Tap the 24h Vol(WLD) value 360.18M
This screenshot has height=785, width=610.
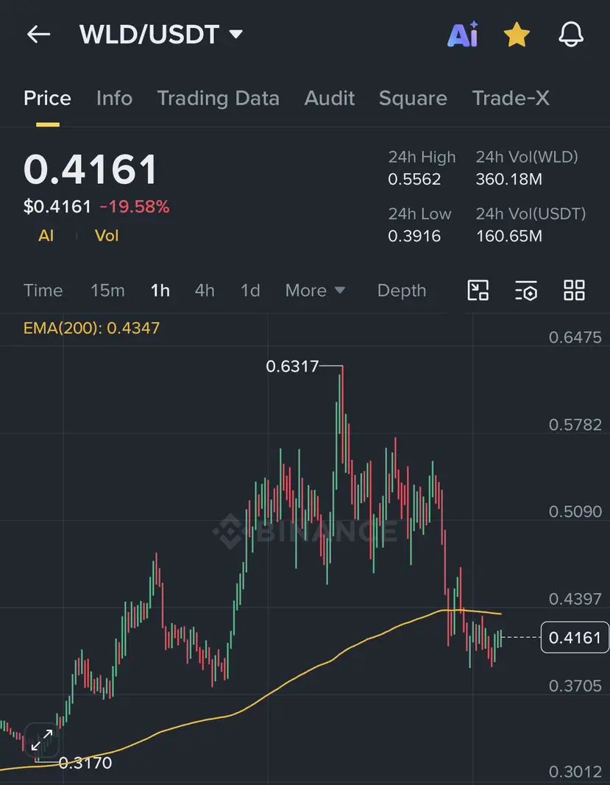509,179
